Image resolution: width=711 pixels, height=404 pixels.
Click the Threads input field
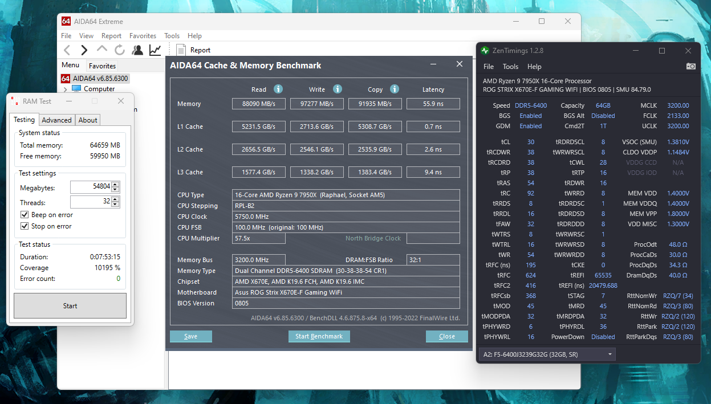[91, 202]
